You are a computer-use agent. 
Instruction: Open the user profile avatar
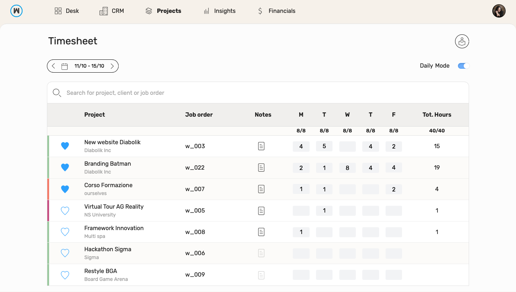click(499, 11)
